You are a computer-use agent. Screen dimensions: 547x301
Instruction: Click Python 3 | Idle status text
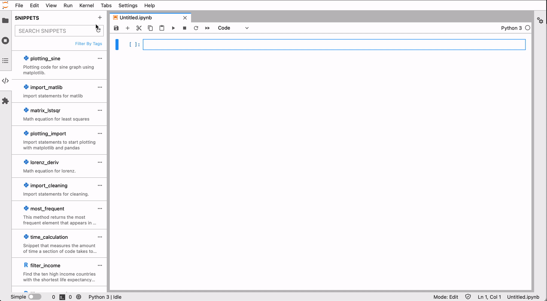pos(105,297)
